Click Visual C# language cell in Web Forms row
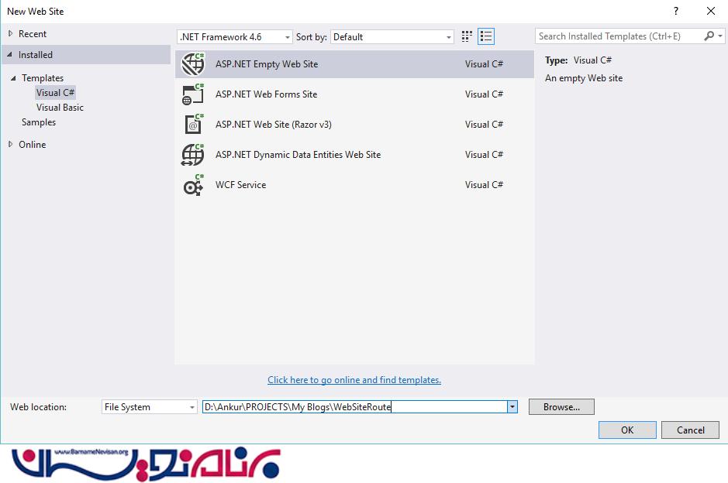The height and width of the screenshot is (483, 728). click(484, 94)
